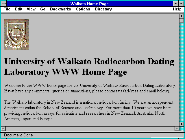Screen dimensions: 185x139
Task: Click the horizontal scrollbar left arrow
Action: [3, 129]
